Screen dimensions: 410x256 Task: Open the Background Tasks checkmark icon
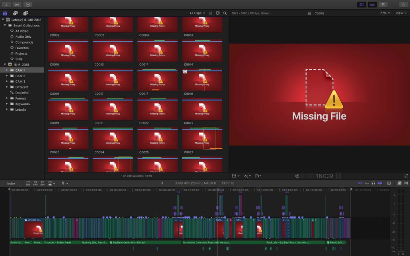(x=28, y=4)
